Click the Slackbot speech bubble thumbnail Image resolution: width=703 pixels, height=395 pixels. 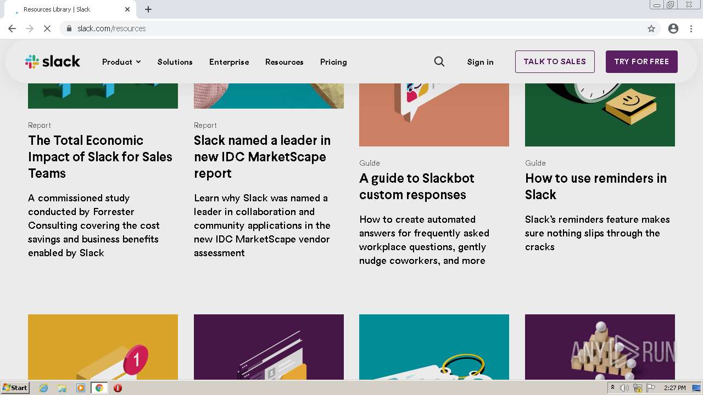click(434, 115)
